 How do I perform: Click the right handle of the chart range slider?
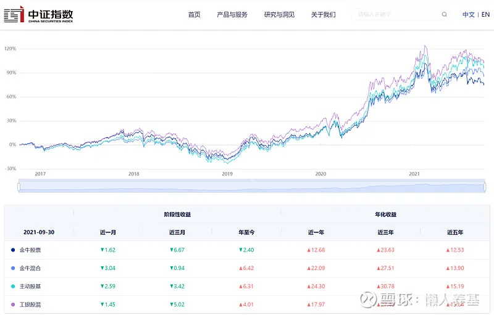[485, 187]
